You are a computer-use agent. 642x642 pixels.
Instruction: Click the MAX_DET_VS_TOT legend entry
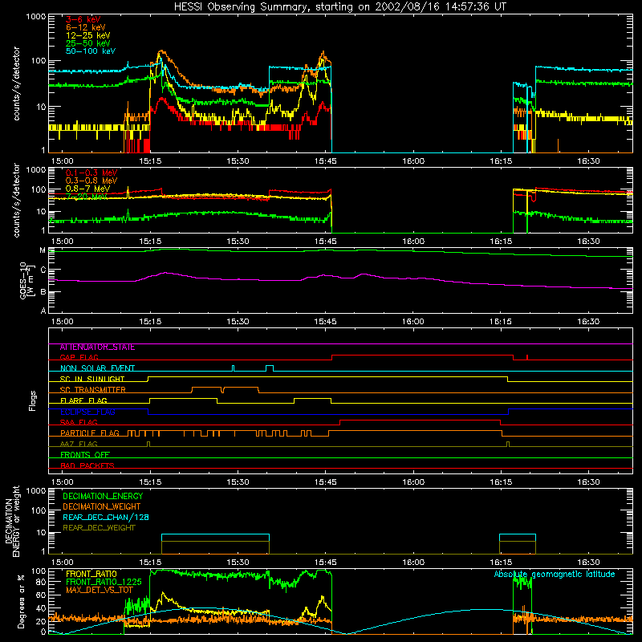pos(99,590)
